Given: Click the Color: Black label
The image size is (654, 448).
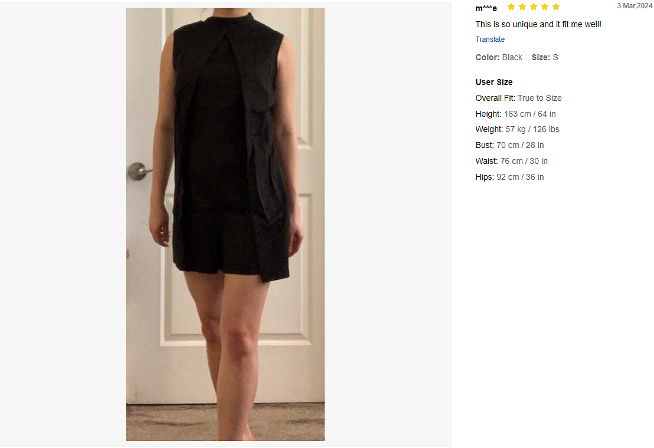Looking at the screenshot, I should coord(499,57).
